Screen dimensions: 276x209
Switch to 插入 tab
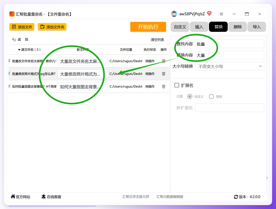(199, 27)
